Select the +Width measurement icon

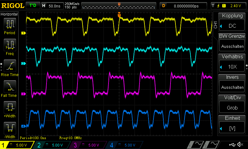(x=9, y=108)
